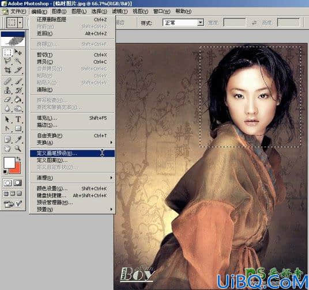Choose 颜色设置(G)... entry
This screenshot has height=290, width=309.
coord(72,189)
